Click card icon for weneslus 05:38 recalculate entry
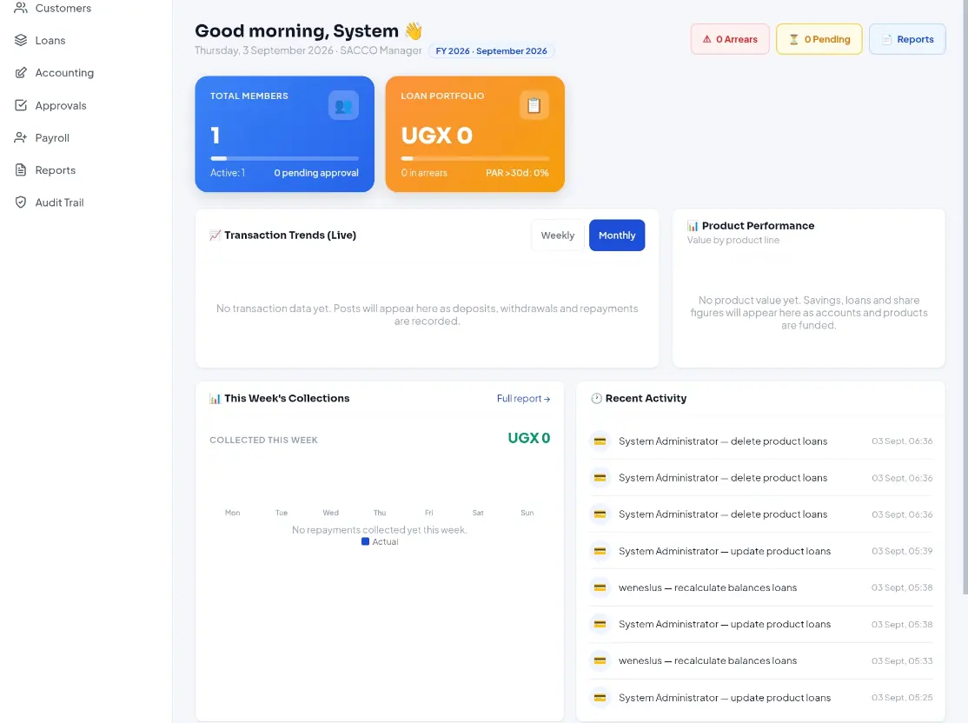 (x=600, y=587)
